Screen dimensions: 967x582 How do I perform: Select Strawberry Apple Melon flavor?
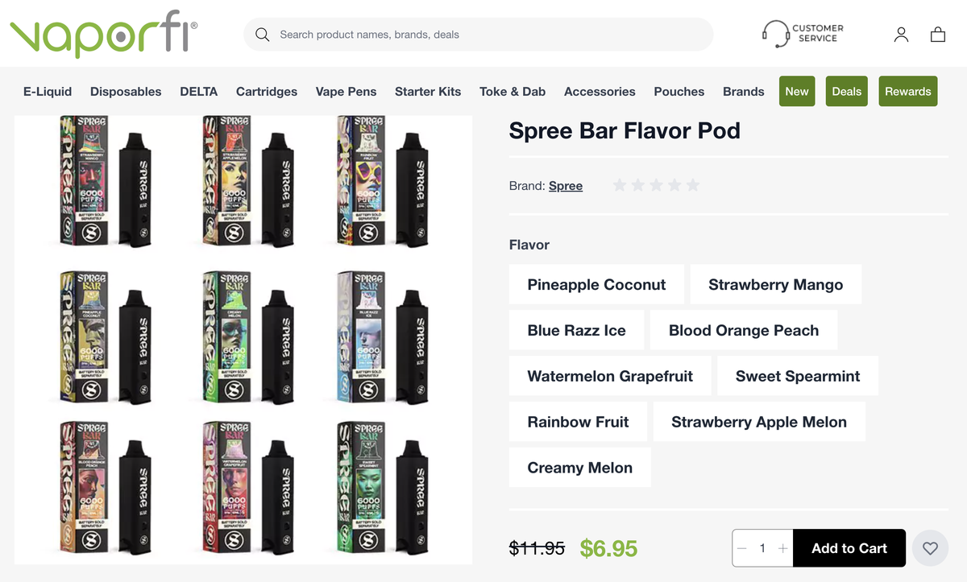point(759,423)
